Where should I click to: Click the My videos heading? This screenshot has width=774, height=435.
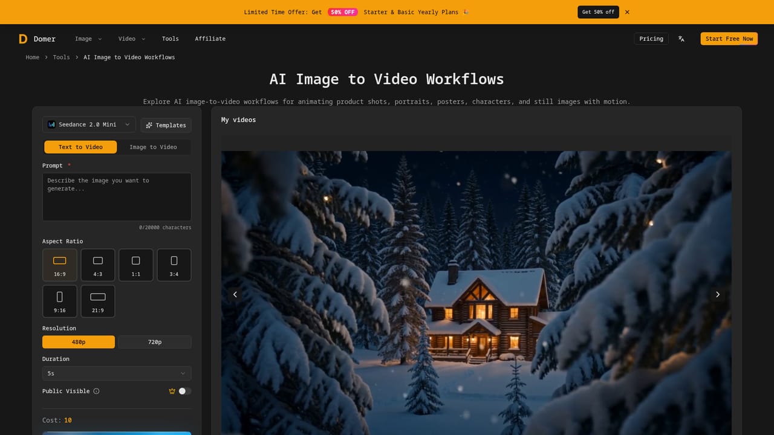[x=238, y=120]
